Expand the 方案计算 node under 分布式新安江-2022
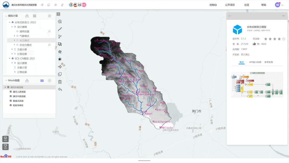The width and height of the screenshot is (289, 163). (x=12, y=49)
